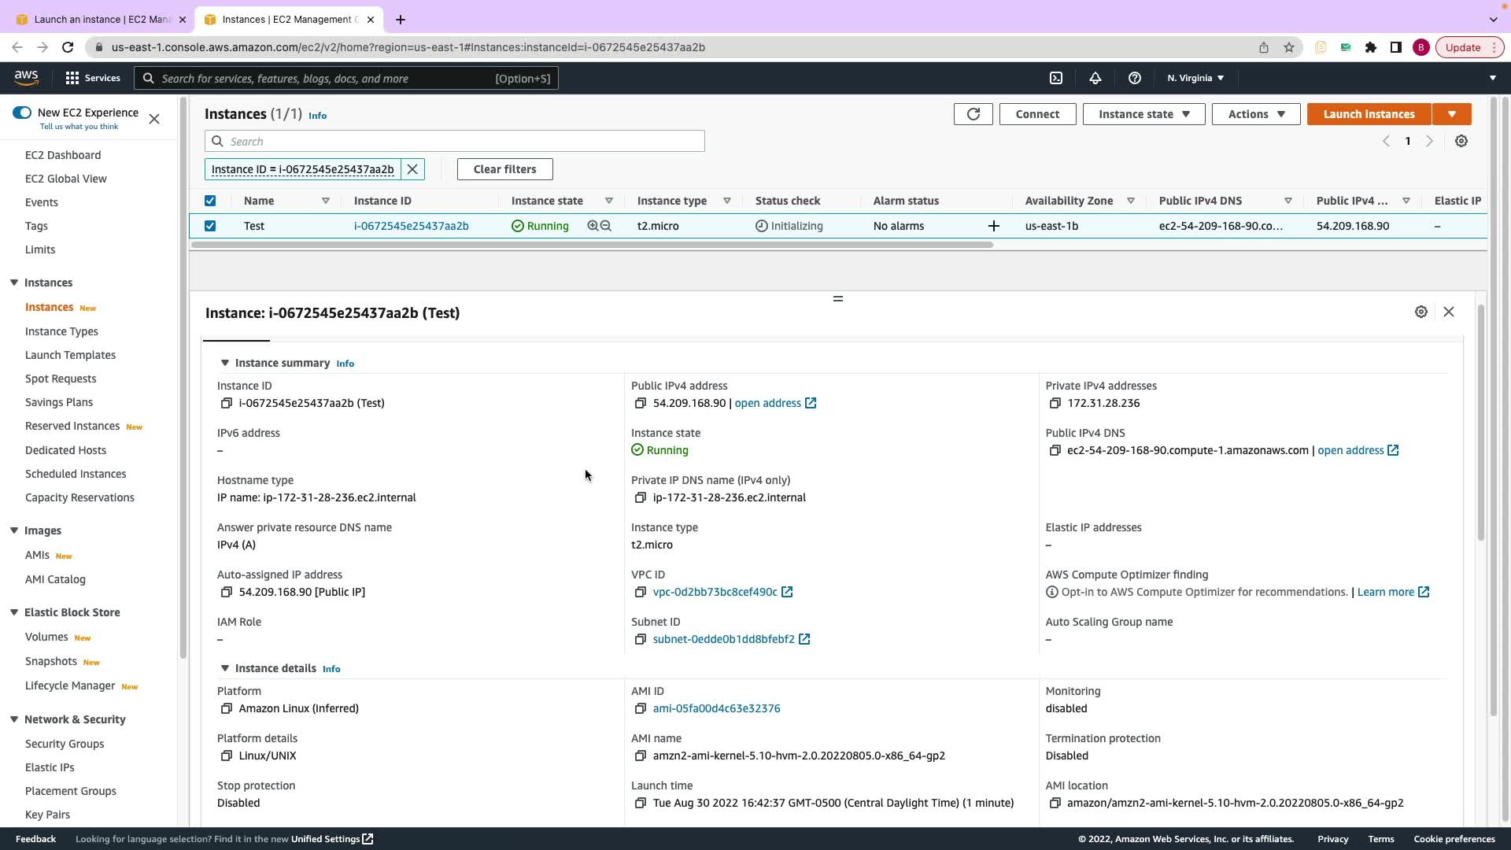1511x850 pixels.
Task: Open the Instance state dropdown
Action: coord(1143,114)
